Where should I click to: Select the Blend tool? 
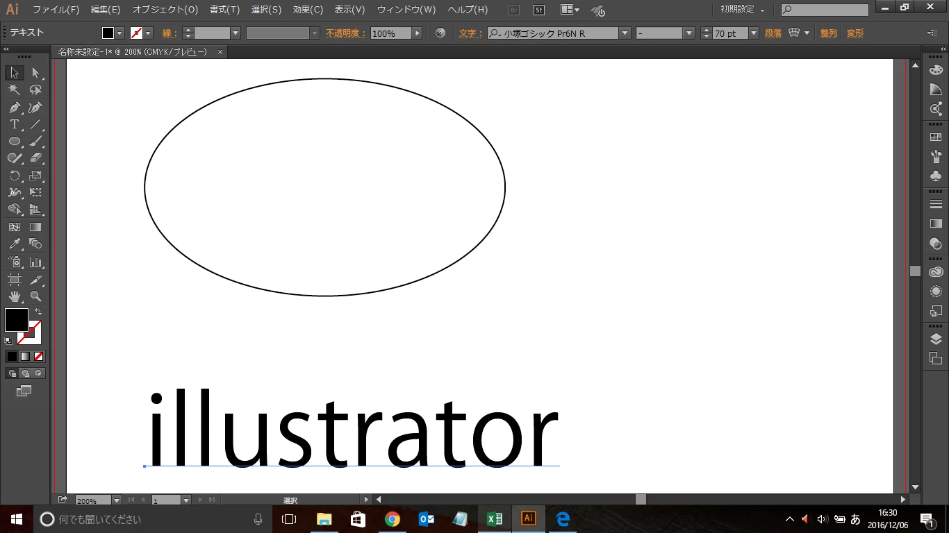35,244
